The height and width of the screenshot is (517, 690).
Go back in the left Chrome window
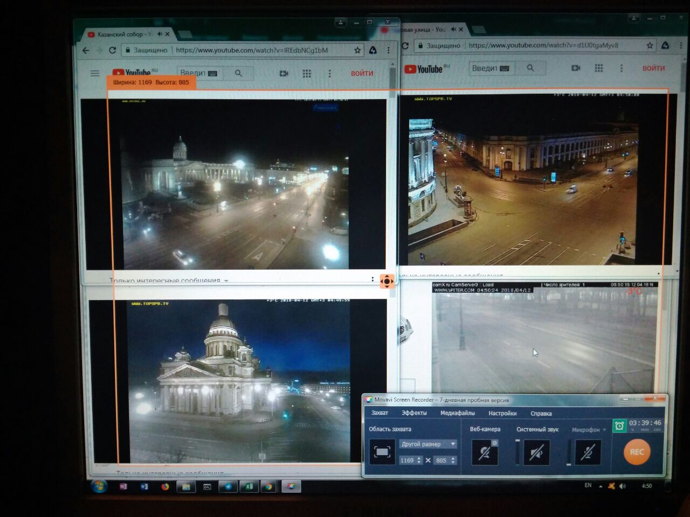pyautogui.click(x=86, y=50)
